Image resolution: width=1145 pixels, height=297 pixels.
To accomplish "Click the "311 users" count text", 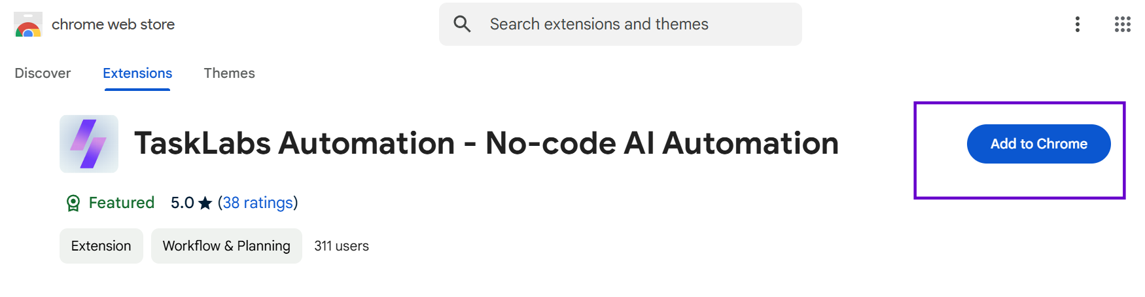I will pos(342,246).
